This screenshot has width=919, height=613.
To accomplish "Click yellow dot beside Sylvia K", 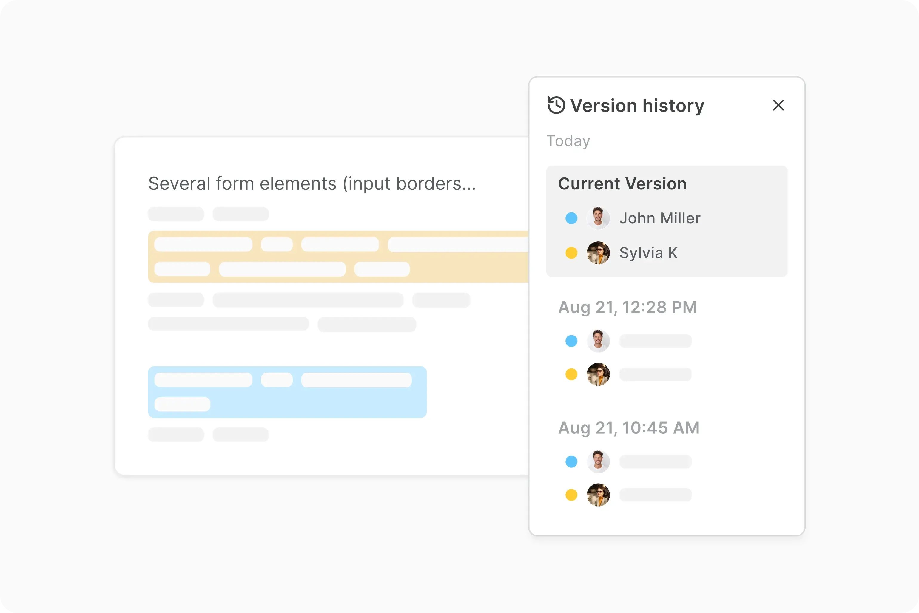I will click(571, 253).
